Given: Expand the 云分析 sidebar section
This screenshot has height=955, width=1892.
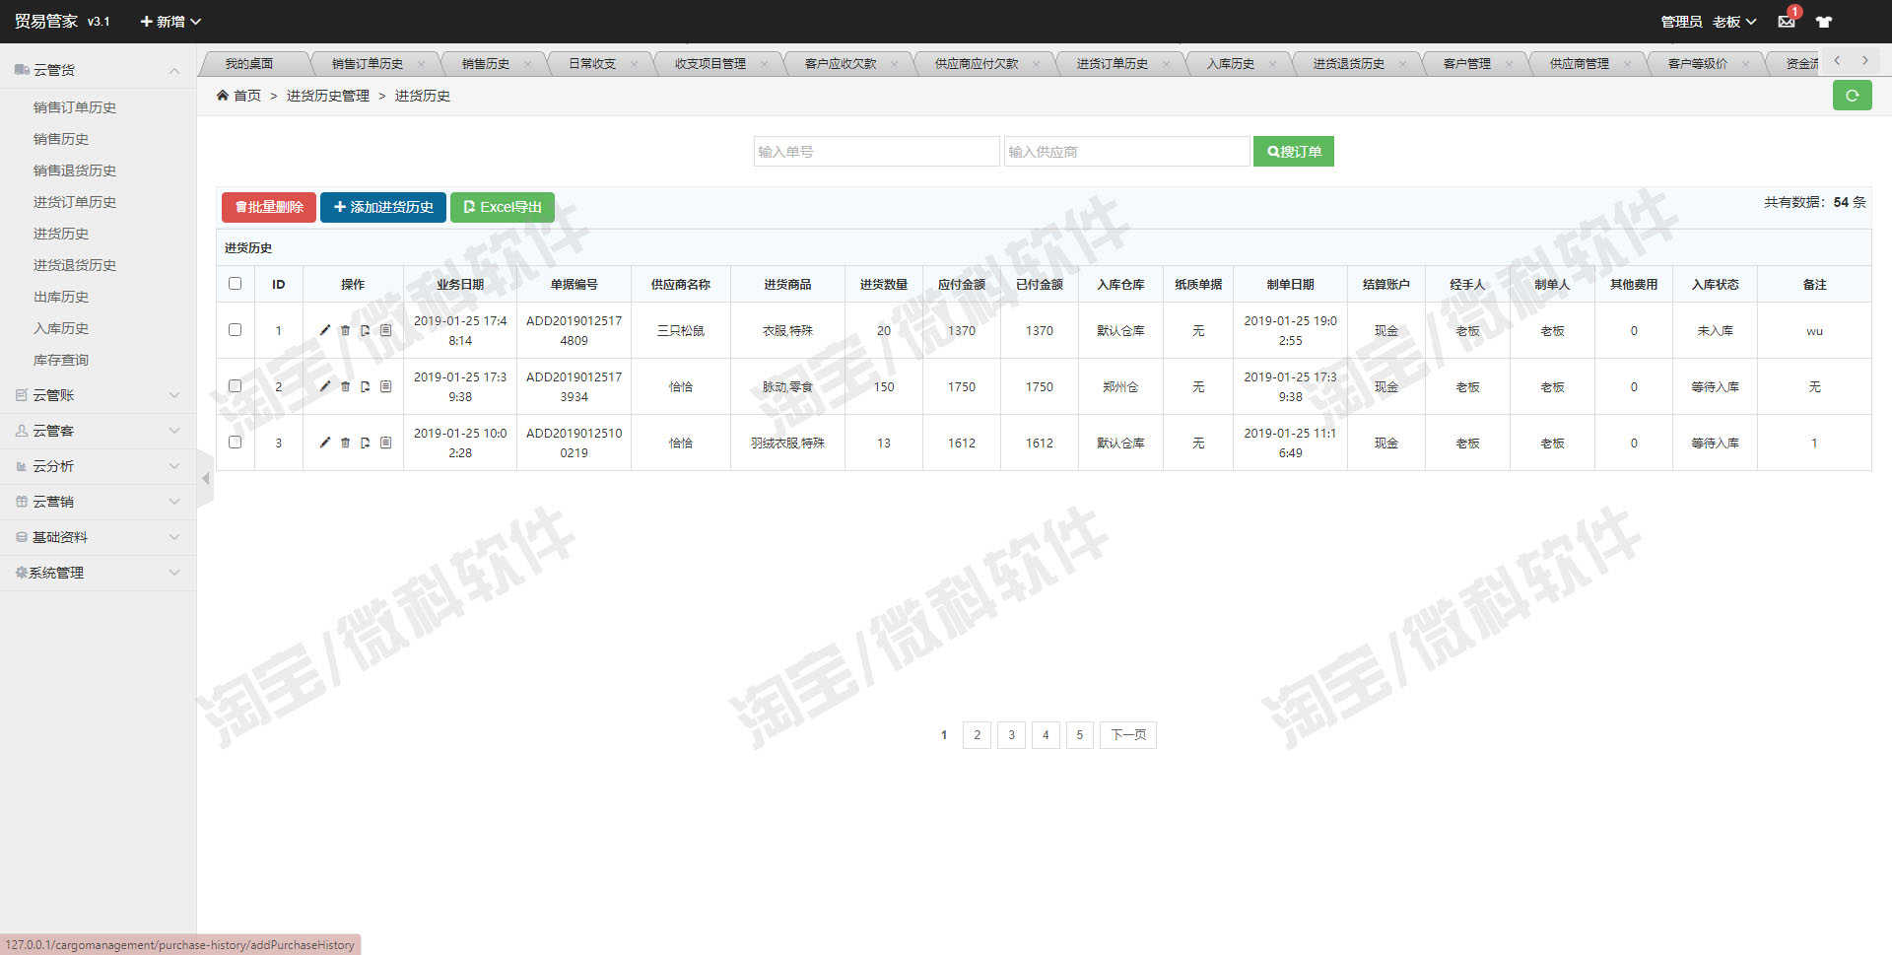Looking at the screenshot, I should (98, 466).
